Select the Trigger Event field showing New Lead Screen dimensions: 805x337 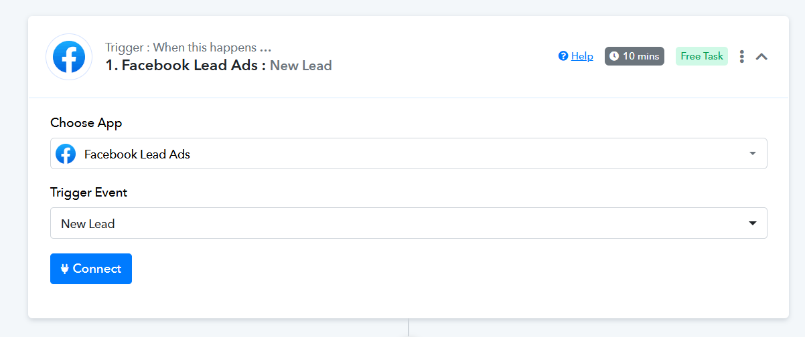click(x=402, y=223)
